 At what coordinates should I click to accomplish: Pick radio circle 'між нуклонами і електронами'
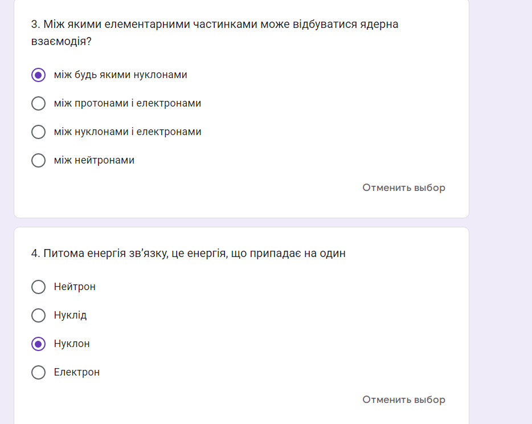click(x=38, y=132)
